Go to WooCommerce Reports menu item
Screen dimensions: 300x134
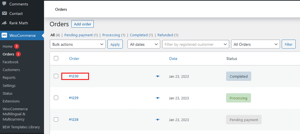pos(9,78)
